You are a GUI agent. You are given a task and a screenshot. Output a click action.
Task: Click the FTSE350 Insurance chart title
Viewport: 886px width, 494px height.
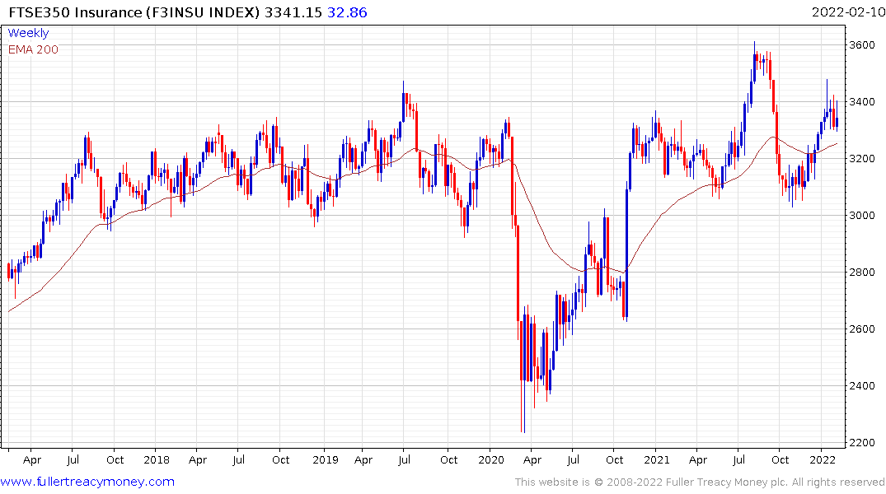point(134,12)
